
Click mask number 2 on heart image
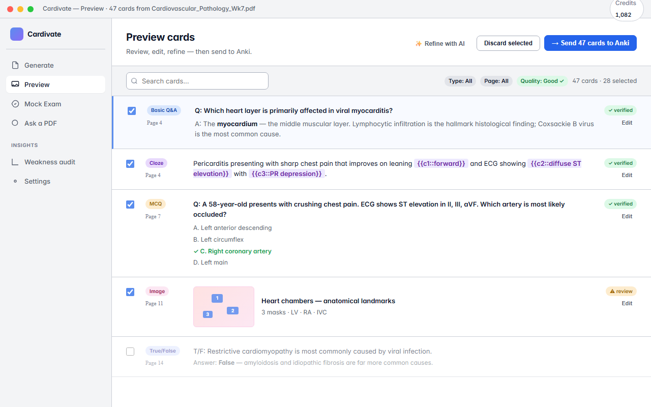[x=232, y=310]
